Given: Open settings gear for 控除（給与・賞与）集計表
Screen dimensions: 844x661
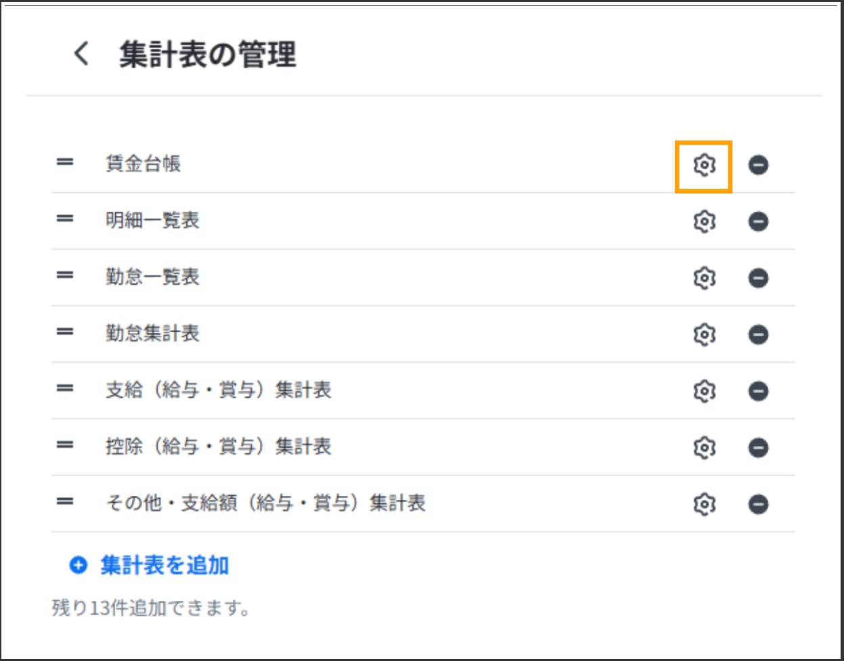Looking at the screenshot, I should pos(705,447).
